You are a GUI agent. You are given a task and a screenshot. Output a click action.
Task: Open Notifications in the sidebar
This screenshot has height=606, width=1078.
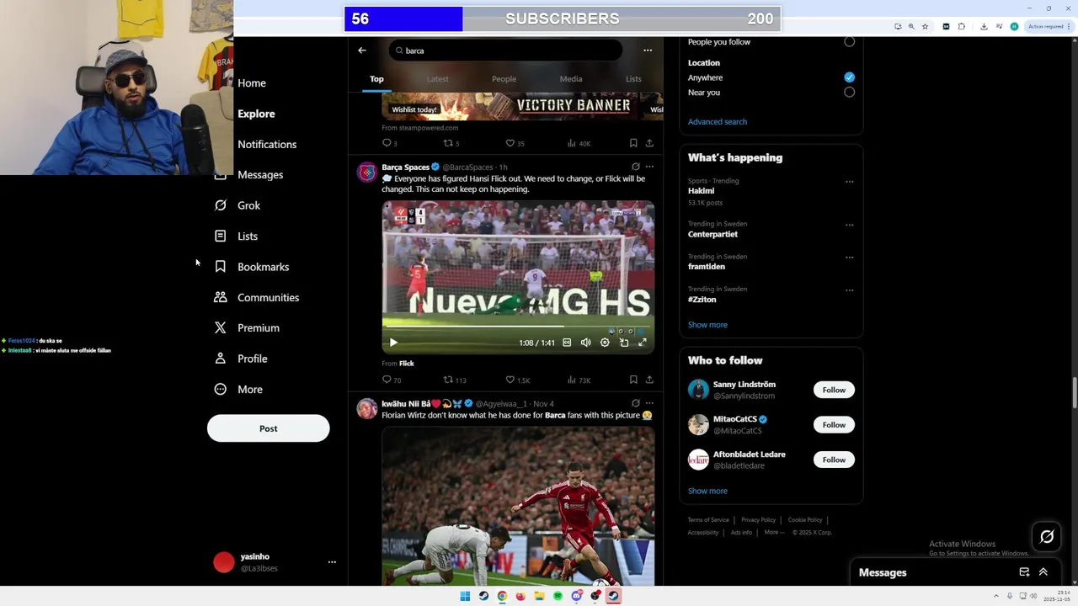pos(267,145)
